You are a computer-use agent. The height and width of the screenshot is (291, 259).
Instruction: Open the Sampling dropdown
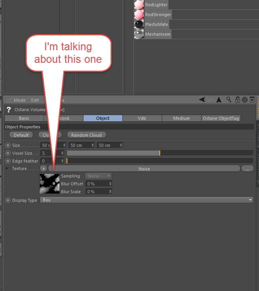click(98, 176)
